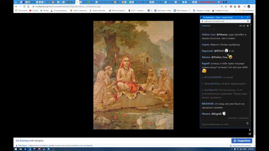Click username bigsdf in chat

(206, 63)
